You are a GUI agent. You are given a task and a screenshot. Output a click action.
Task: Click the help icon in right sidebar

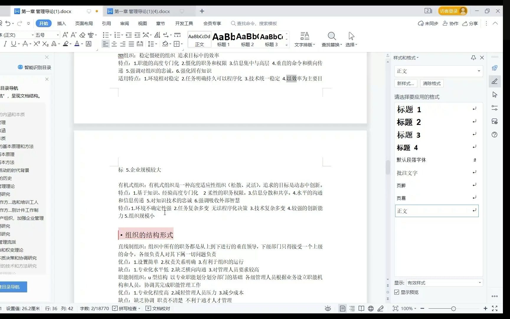495,135
